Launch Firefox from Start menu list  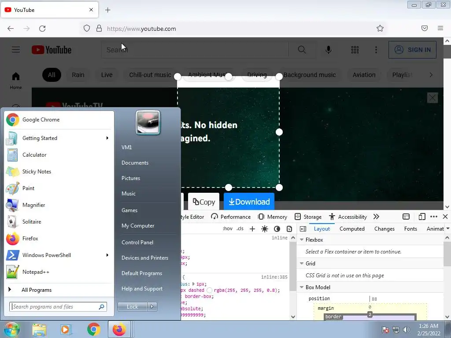(x=60, y=238)
